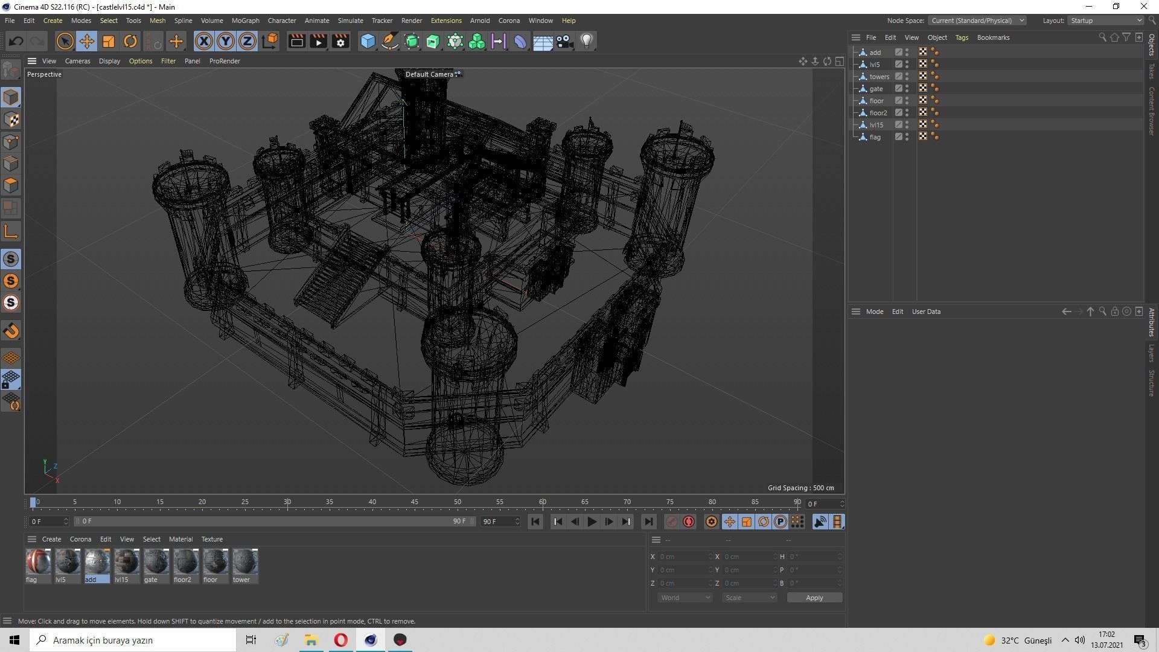1159x652 pixels.
Task: Toggle Y axis lock
Action: pyautogui.click(x=226, y=41)
